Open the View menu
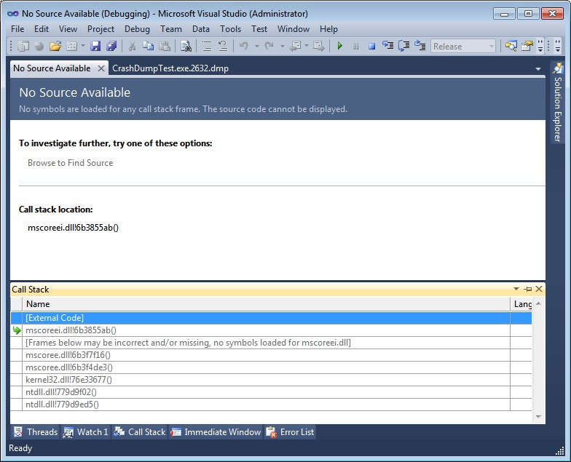571x462 pixels. pos(68,29)
